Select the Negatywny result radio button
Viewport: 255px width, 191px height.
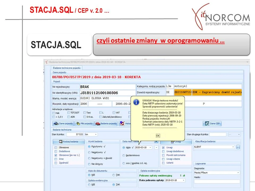point(89,153)
